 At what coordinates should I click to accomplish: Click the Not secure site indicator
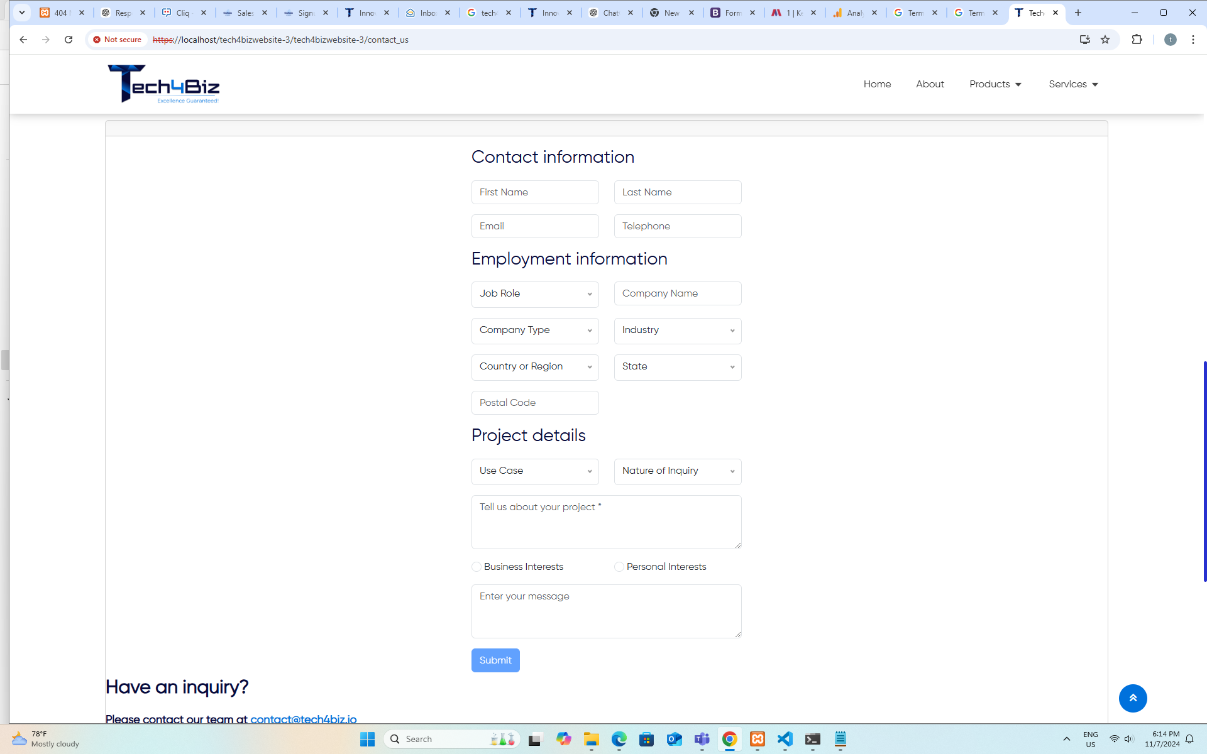coord(118,40)
